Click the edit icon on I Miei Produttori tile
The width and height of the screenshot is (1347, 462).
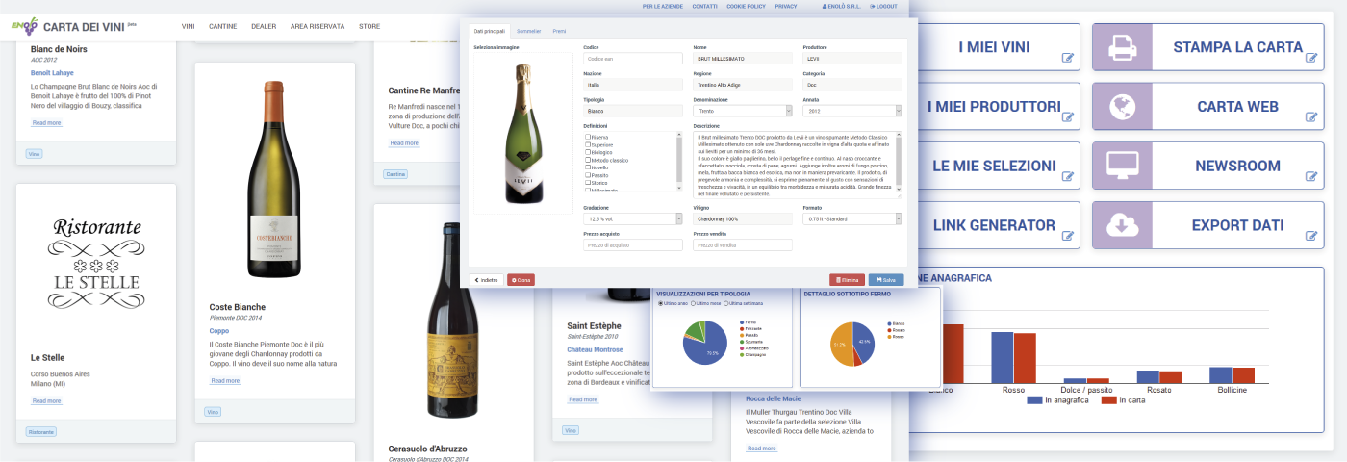[1067, 117]
